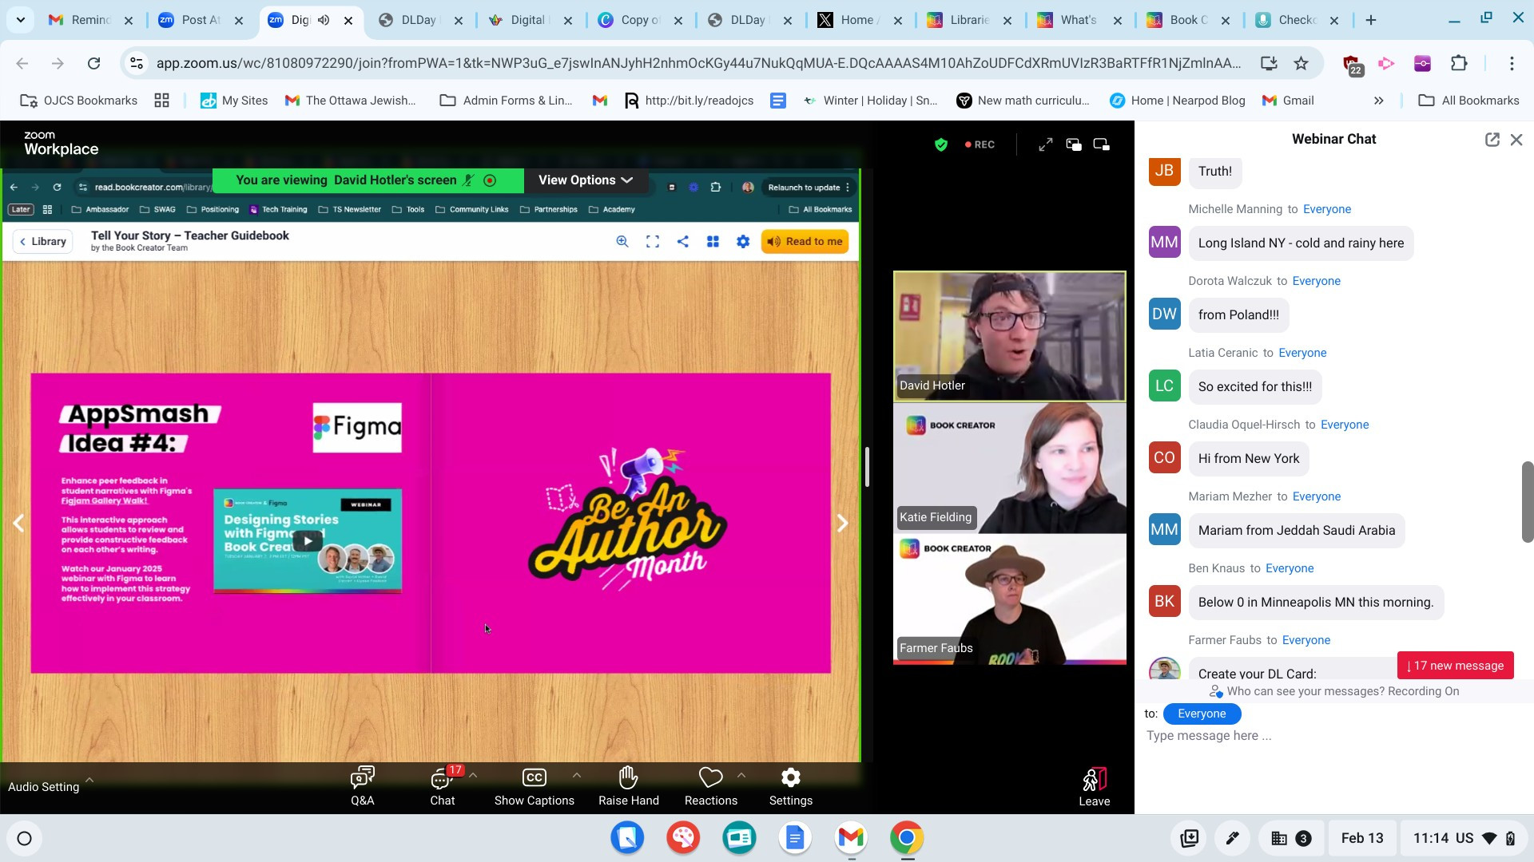The width and height of the screenshot is (1534, 862).
Task: Open Chat with 17 unread messages
Action: coord(442,786)
